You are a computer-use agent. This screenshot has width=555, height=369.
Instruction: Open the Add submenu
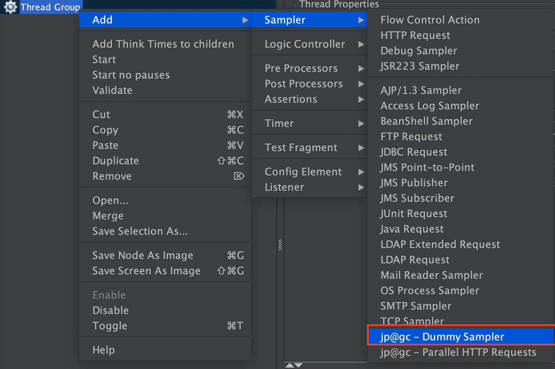pyautogui.click(x=165, y=20)
